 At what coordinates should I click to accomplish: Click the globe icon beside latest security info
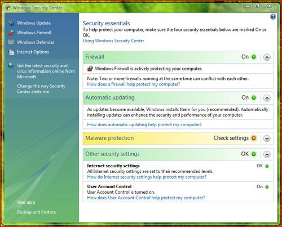point(11,66)
